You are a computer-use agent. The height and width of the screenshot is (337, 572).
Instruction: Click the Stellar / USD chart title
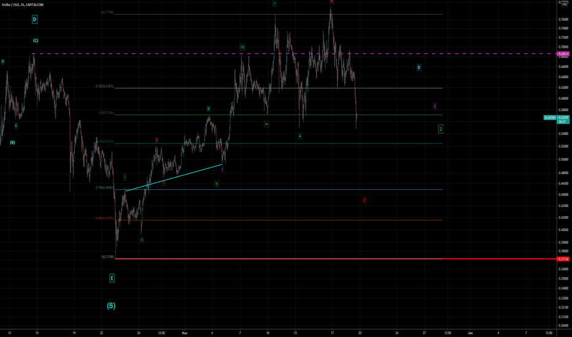(x=22, y=5)
